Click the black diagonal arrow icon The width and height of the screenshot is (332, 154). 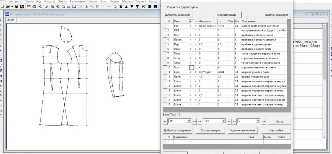tap(149, 6)
